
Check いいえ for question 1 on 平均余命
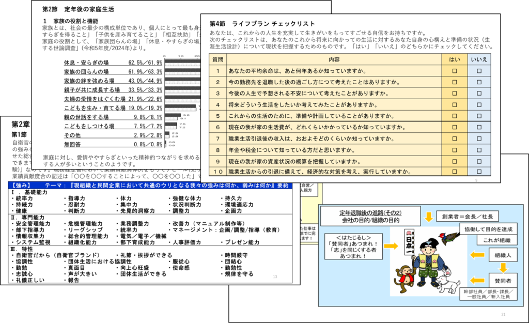[479, 71]
